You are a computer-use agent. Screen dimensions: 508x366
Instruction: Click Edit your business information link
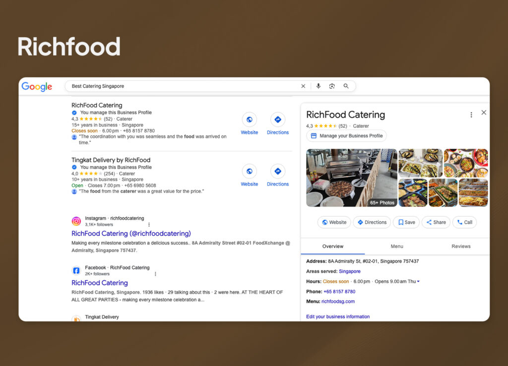point(338,316)
